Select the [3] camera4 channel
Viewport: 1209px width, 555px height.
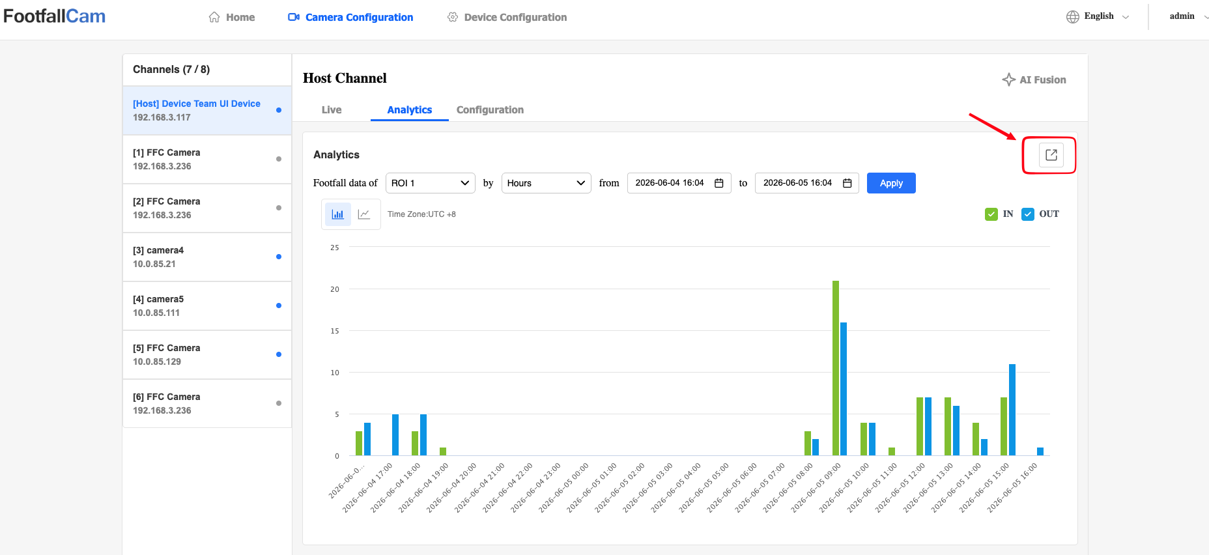click(x=207, y=257)
